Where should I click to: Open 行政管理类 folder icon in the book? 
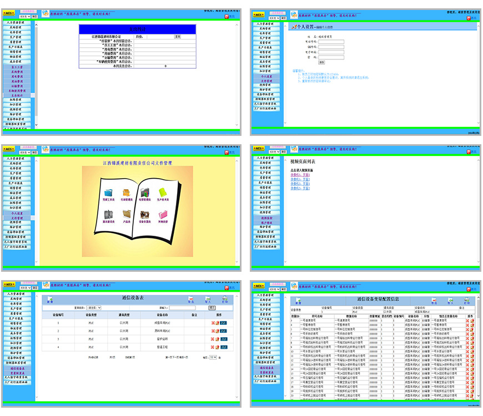tap(126, 193)
